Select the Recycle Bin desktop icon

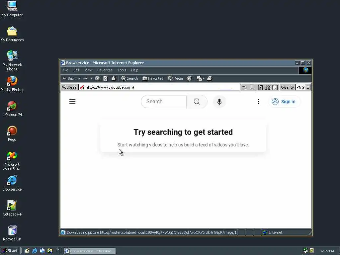coord(12,233)
